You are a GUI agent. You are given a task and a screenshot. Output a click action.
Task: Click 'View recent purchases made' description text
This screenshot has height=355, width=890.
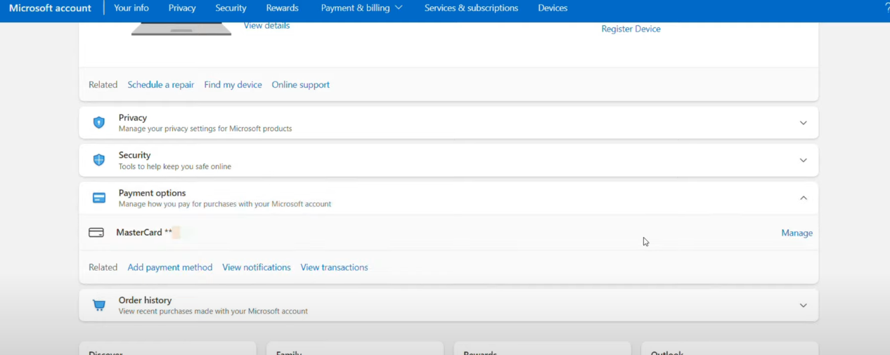[213, 311]
